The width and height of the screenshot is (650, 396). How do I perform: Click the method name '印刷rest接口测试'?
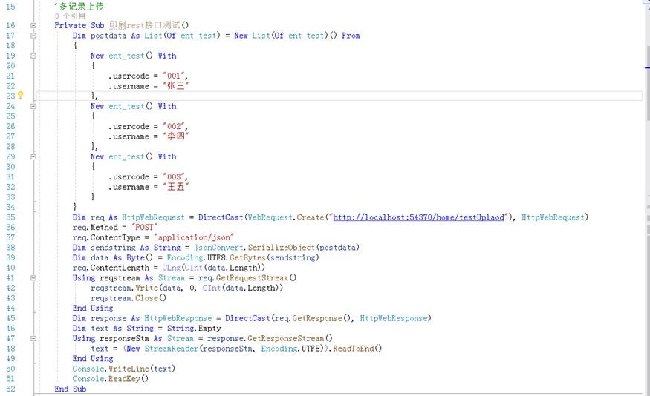click(145, 25)
